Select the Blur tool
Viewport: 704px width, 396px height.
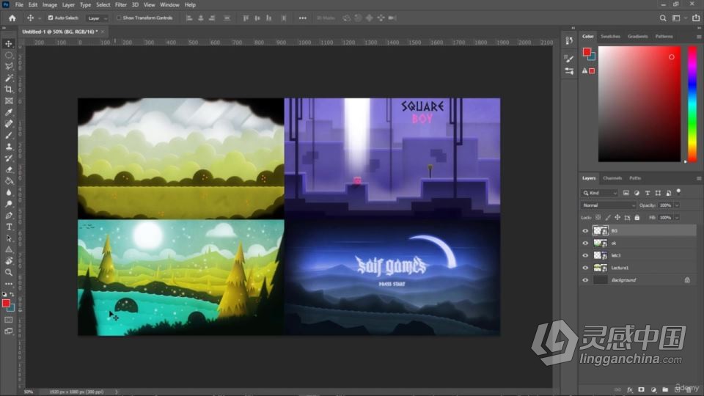click(9, 193)
